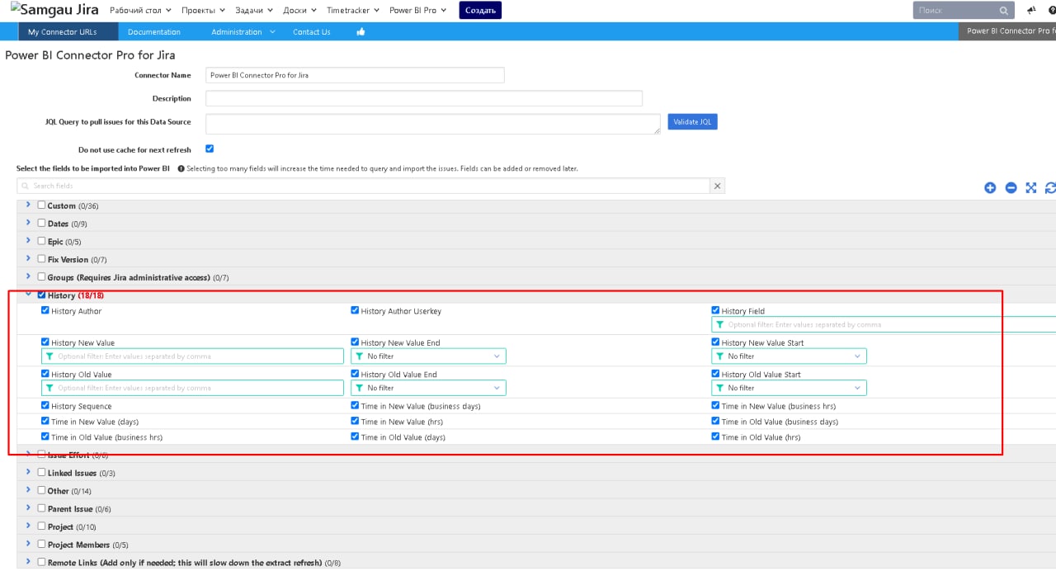Open the Power BI Pro menu
The width and height of the screenshot is (1056, 571).
(417, 11)
